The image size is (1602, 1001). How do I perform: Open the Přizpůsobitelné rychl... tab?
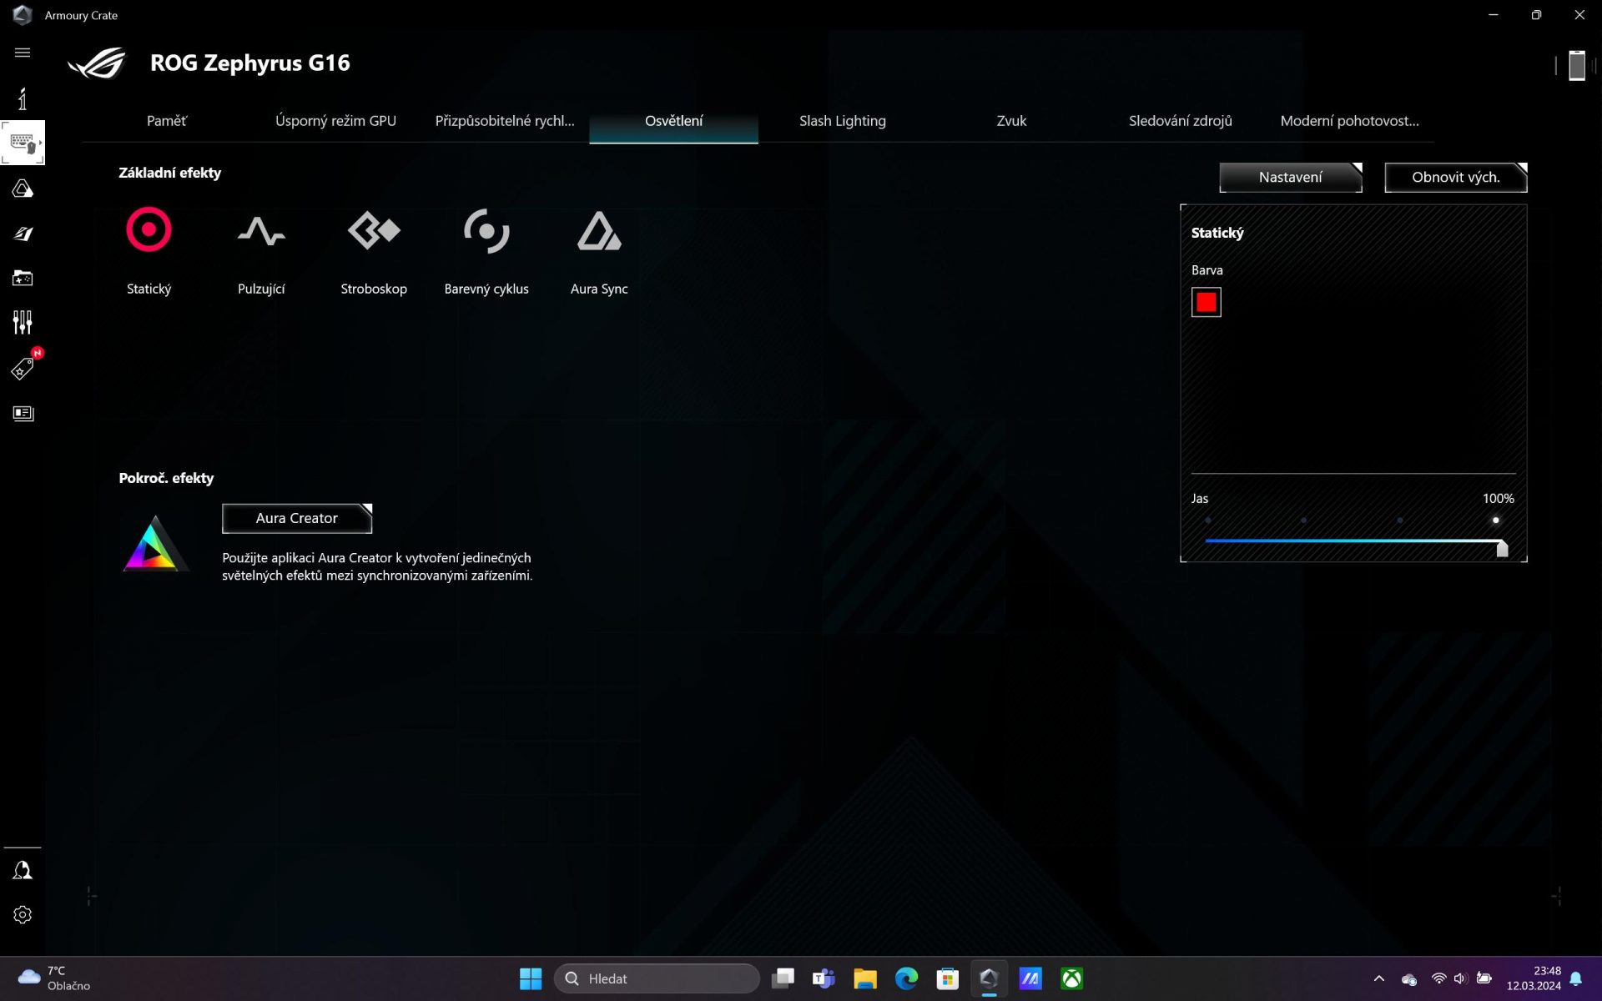point(505,121)
